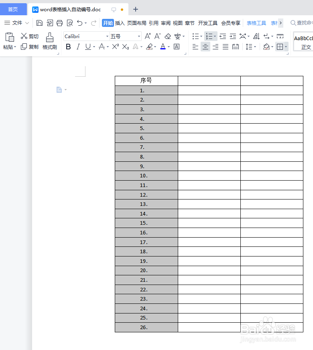Open the borders dropdown arrow

coord(286,47)
